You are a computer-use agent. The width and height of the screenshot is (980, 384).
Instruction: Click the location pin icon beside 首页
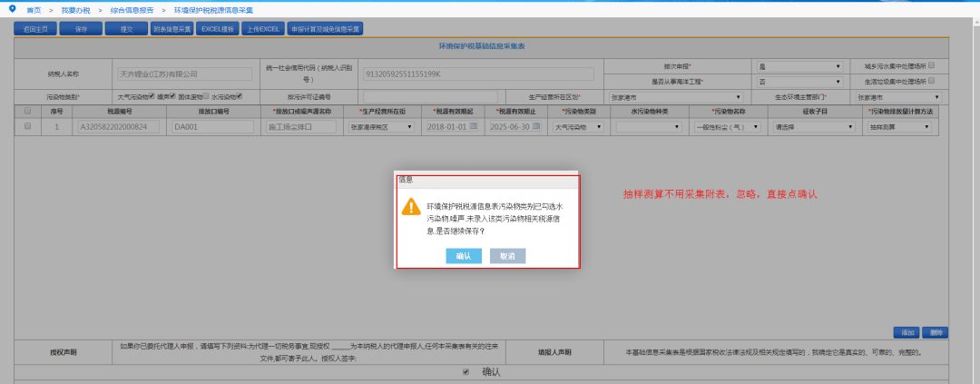pos(13,9)
